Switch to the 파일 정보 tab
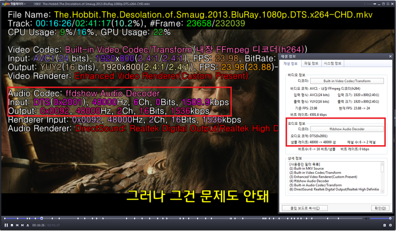396x231 pixels. click(x=311, y=63)
